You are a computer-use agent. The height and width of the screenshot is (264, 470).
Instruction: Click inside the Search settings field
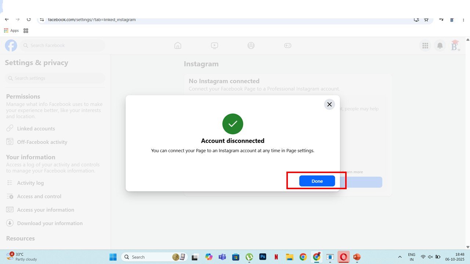coord(55,78)
